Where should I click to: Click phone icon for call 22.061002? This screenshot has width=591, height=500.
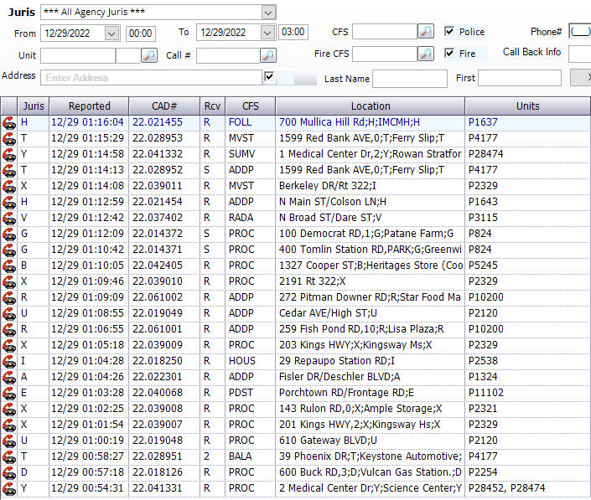(x=9, y=297)
